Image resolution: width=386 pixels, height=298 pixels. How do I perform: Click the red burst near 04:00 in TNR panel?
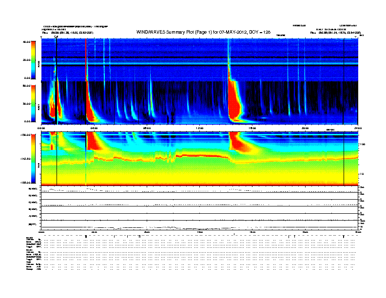tap(93, 141)
